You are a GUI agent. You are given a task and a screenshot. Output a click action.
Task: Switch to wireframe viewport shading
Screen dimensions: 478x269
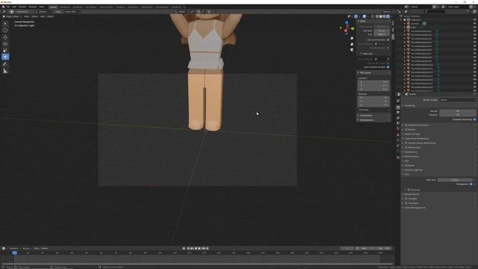click(x=377, y=16)
